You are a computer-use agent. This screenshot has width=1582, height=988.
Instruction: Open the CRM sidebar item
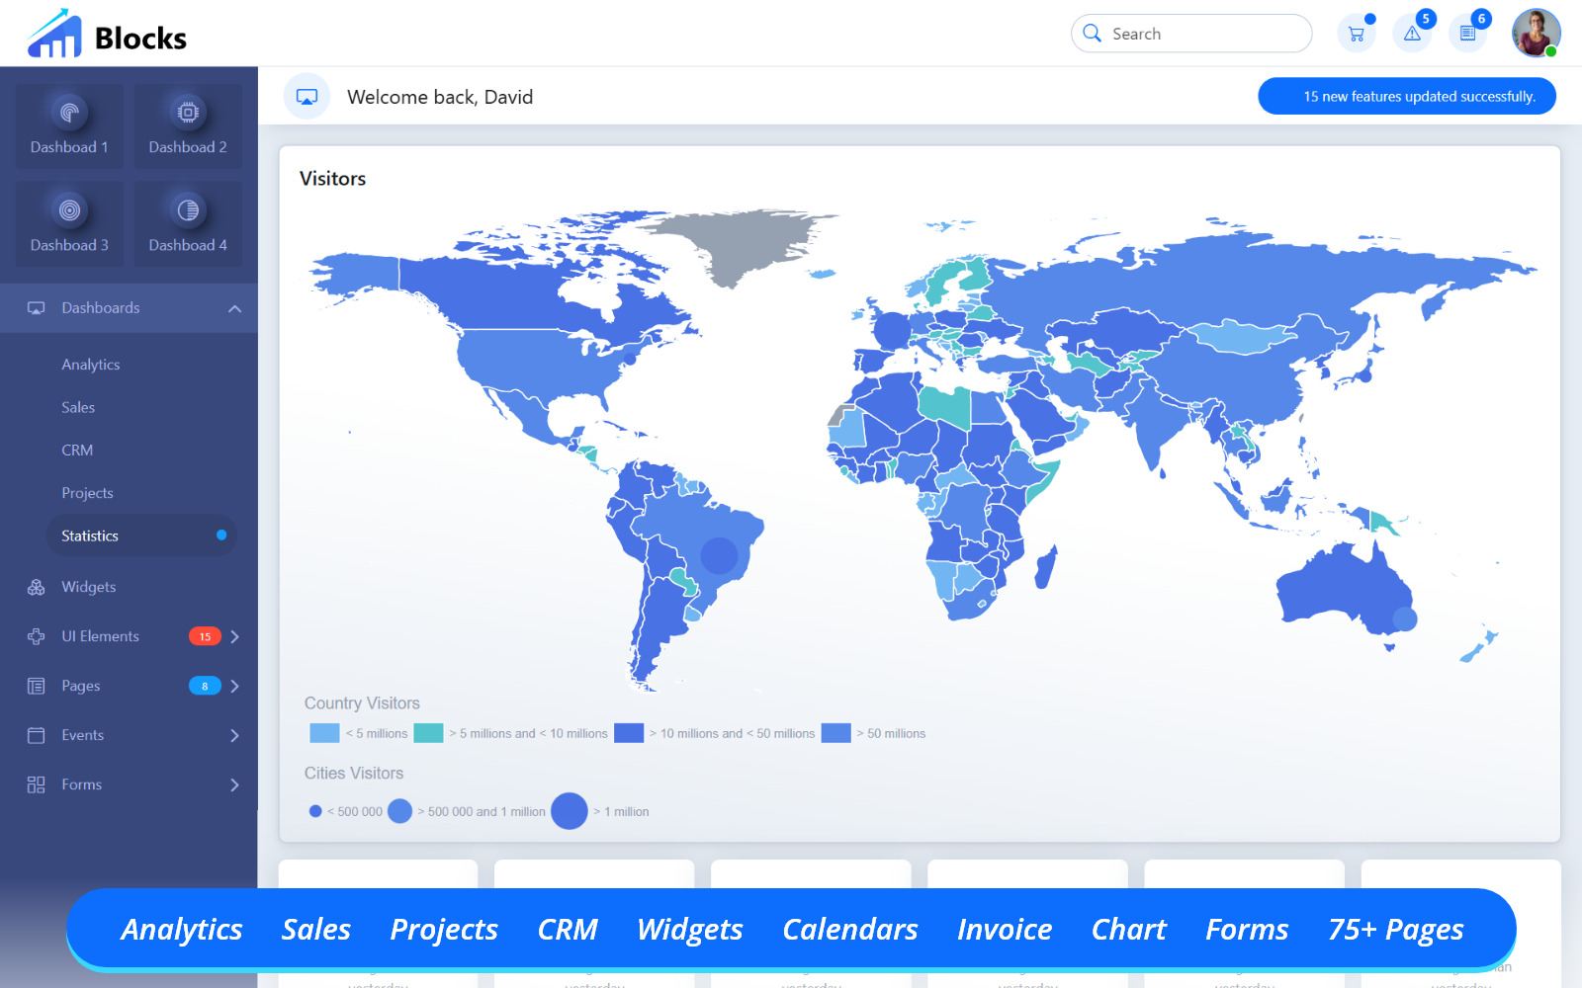[77, 451]
